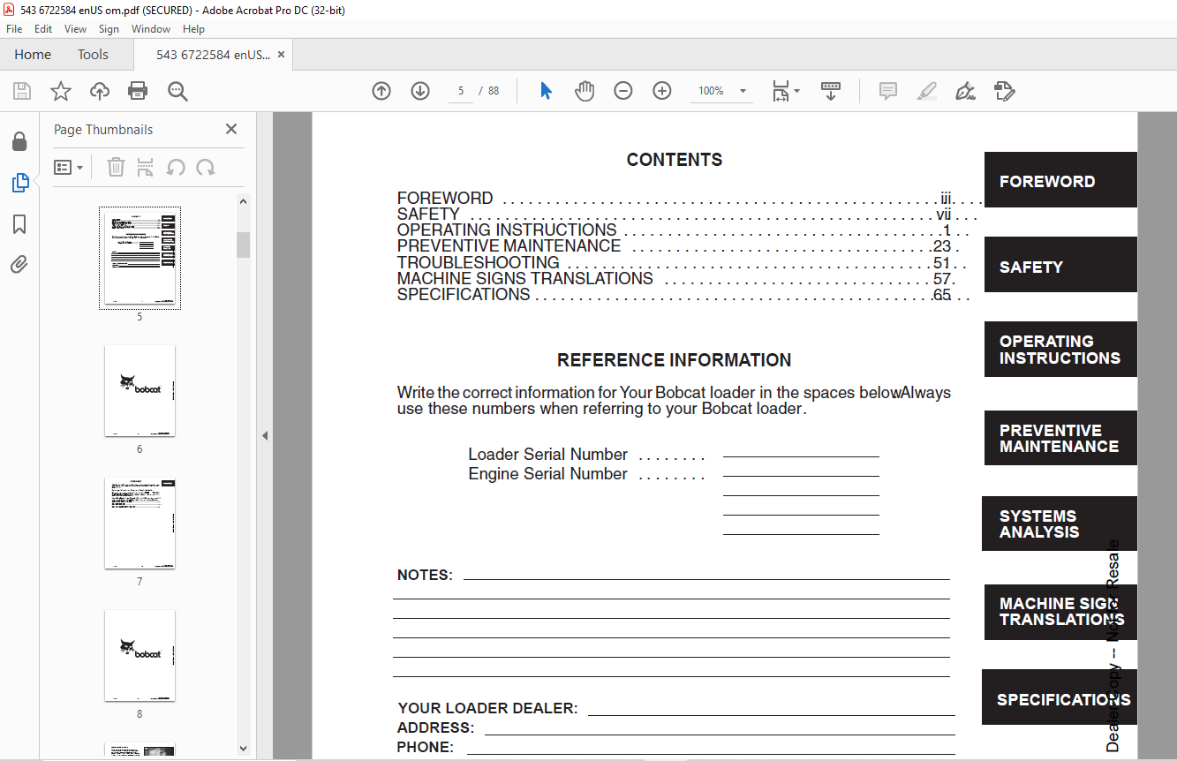Viewport: 1177px width, 761px height.
Task: Zoom out with the minus button
Action: [623, 91]
